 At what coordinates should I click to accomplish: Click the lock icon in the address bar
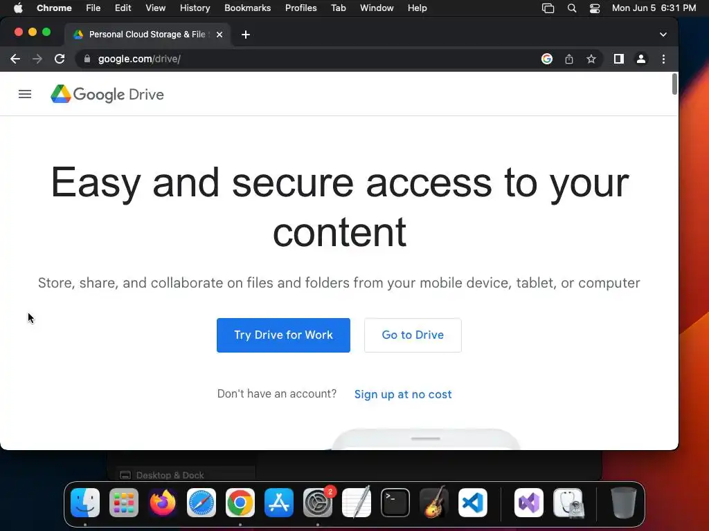87,59
